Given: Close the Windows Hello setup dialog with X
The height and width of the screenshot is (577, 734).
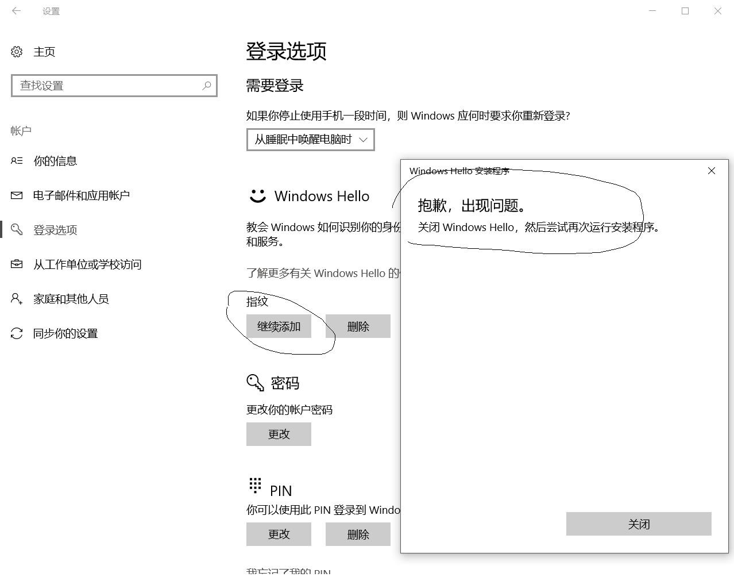Looking at the screenshot, I should pyautogui.click(x=712, y=171).
